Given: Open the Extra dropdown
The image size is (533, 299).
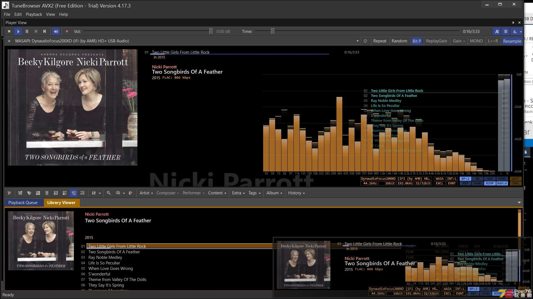Looking at the screenshot, I should click(x=238, y=193).
